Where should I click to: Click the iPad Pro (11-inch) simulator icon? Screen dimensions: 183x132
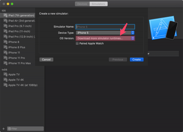5,31
